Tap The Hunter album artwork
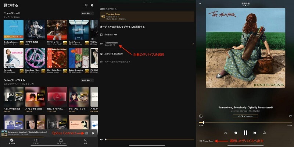The height and width of the screenshot is (147, 294). point(245,48)
